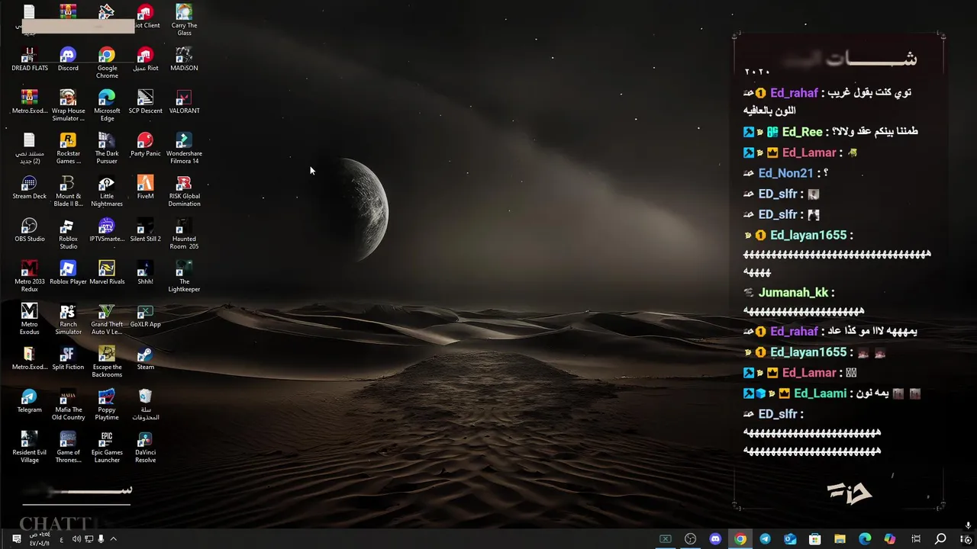The width and height of the screenshot is (977, 549).
Task: Select the Little Nightmares desktop icon
Action: (107, 191)
